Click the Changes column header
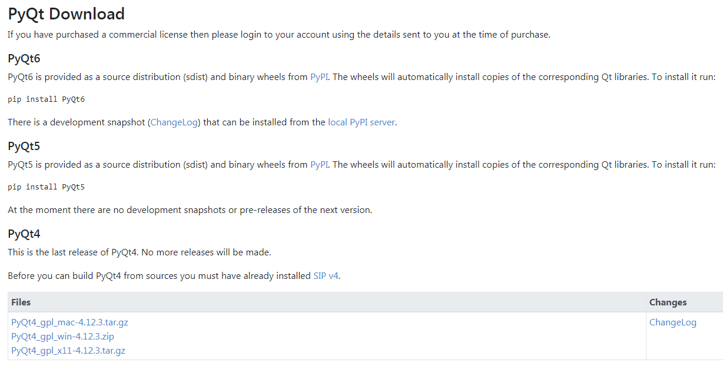The image size is (723, 366). (x=668, y=302)
